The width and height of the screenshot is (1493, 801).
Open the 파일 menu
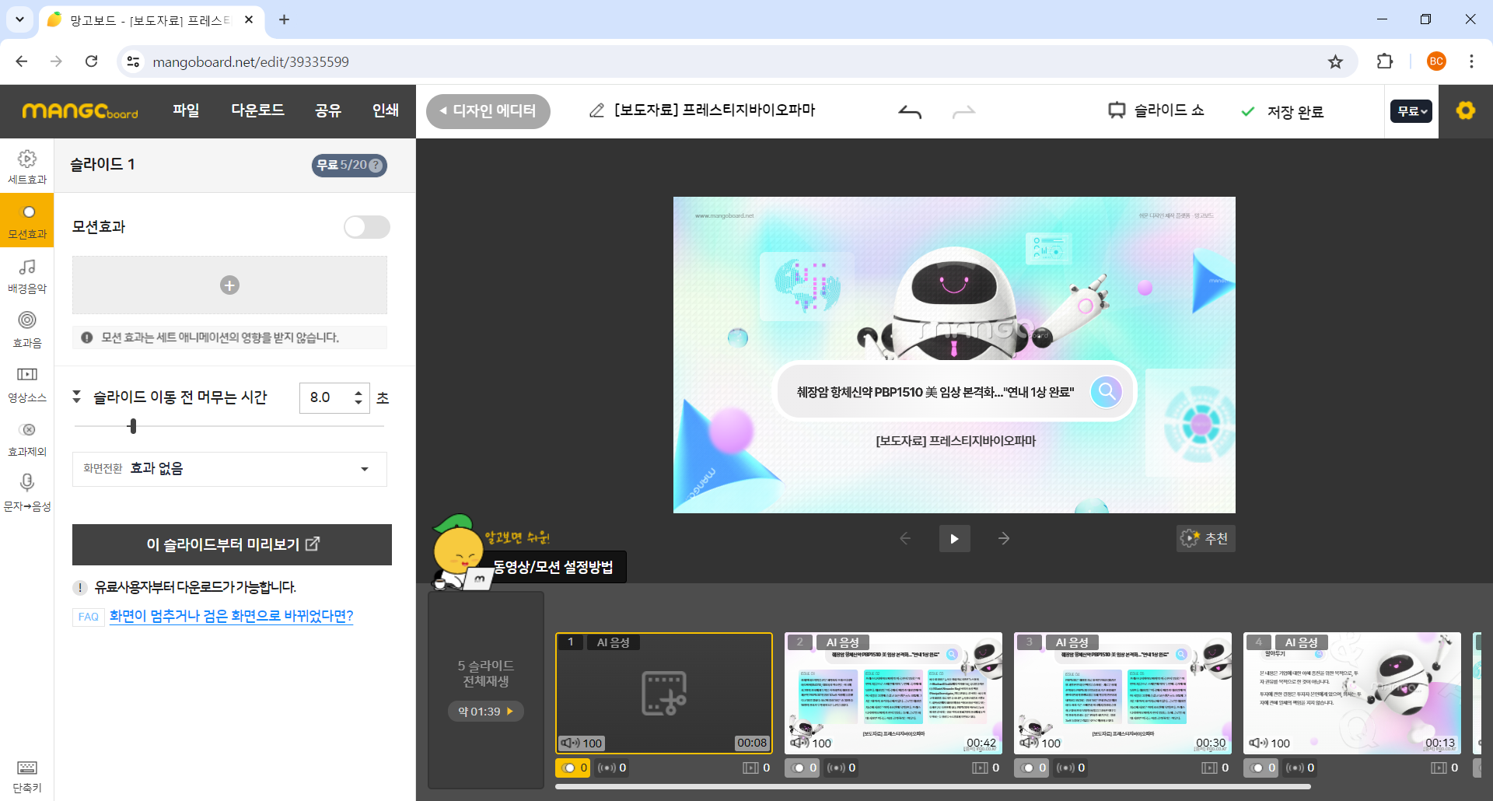coord(186,110)
